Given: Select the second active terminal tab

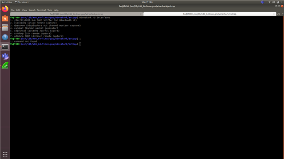Looking at the screenshot, I should [x=209, y=14].
